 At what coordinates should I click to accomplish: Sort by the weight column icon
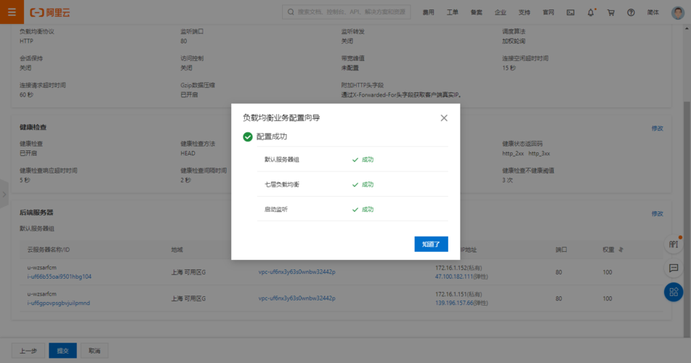tap(621, 250)
